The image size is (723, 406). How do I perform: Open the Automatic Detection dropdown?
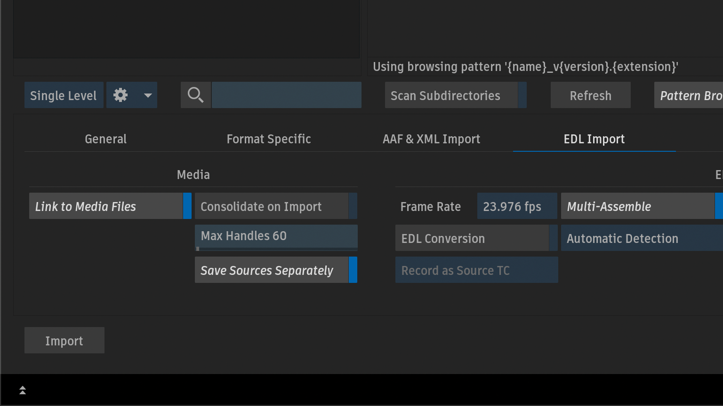click(x=641, y=238)
